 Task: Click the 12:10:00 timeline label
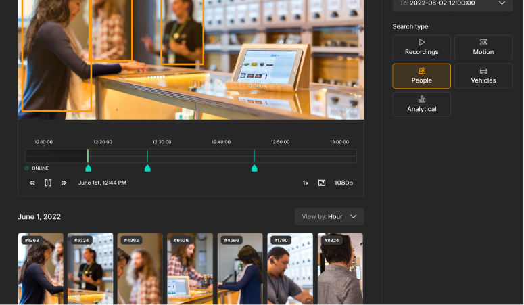43,142
